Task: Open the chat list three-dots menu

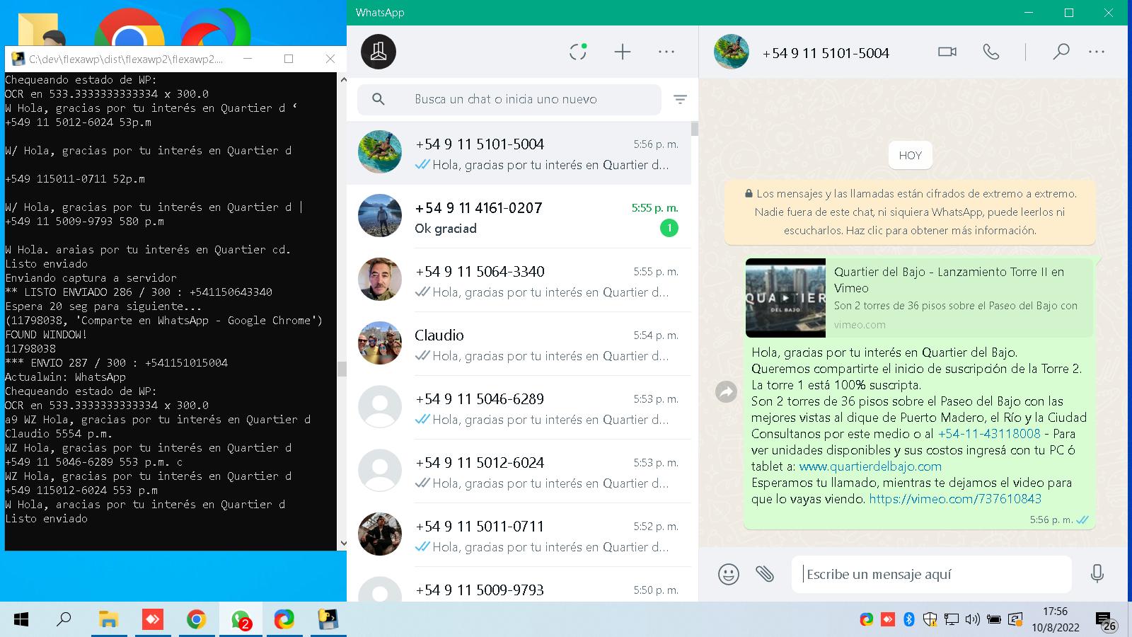Action: 666,52
